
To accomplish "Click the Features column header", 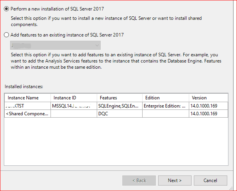I will pos(119,98).
